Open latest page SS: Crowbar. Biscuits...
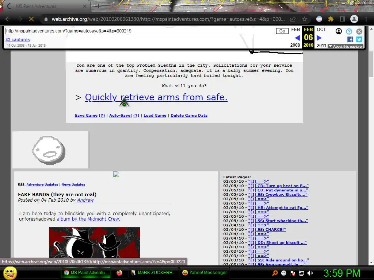374x280 pixels. (x=278, y=195)
